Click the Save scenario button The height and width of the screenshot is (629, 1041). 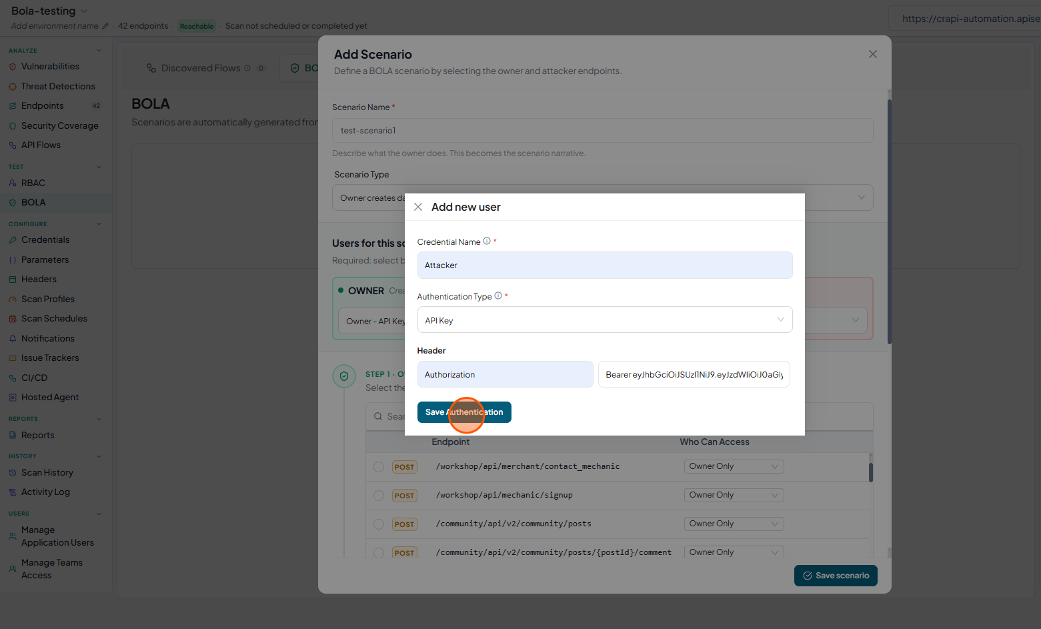(836, 576)
